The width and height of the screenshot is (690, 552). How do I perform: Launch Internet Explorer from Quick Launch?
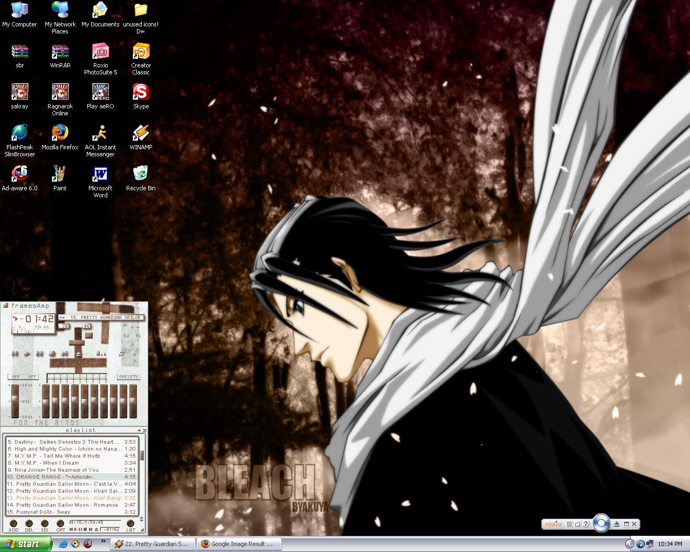[x=63, y=544]
